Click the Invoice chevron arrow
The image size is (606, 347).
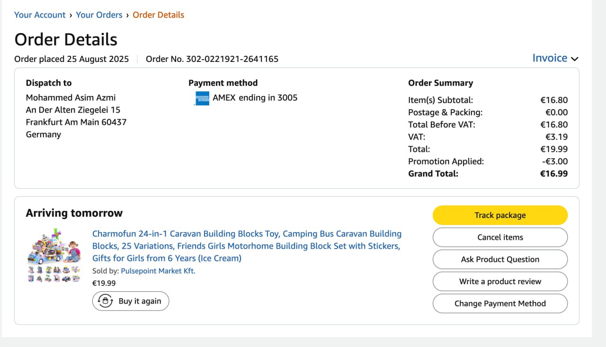coord(575,59)
